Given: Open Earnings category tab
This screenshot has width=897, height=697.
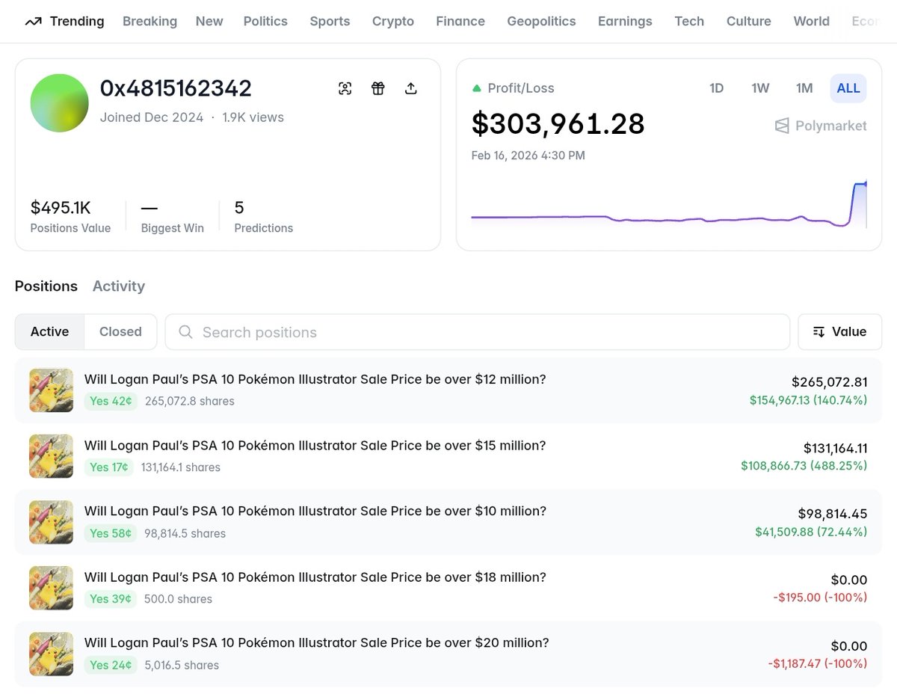Looking at the screenshot, I should [x=625, y=21].
